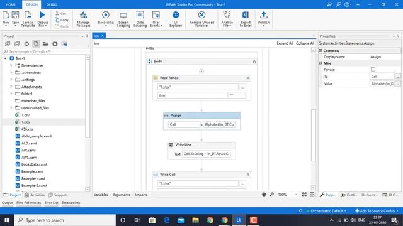This screenshot has height=226, width=403.
Task: Collapse the Test-1 project node
Action: (x=6, y=58)
